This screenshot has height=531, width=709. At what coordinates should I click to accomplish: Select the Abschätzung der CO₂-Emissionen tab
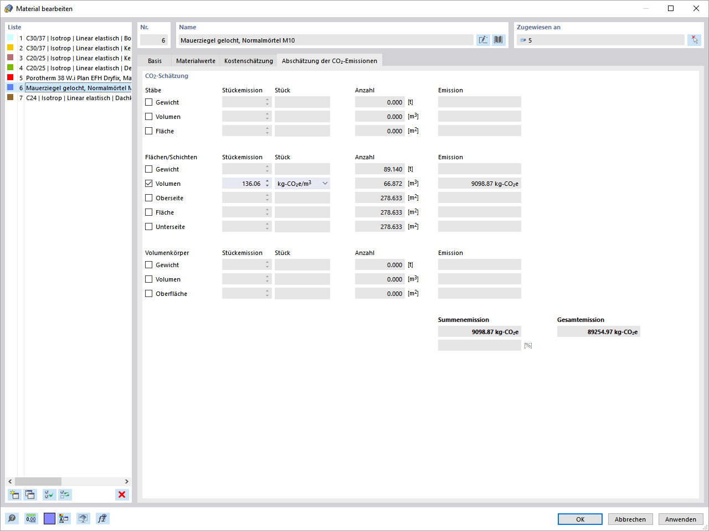coord(330,61)
